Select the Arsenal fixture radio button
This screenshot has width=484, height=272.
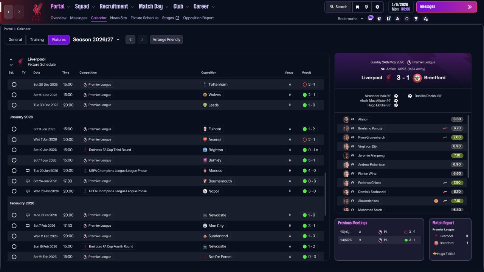(14, 139)
